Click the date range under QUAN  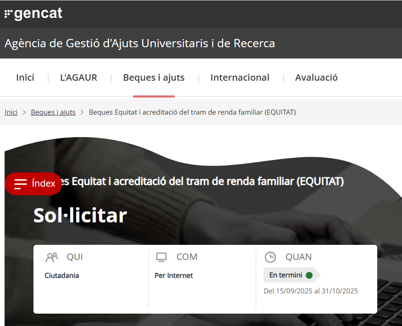(x=311, y=291)
